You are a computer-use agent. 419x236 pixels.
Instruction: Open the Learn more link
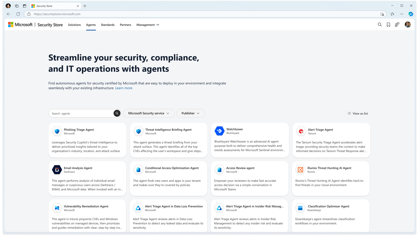(124, 88)
